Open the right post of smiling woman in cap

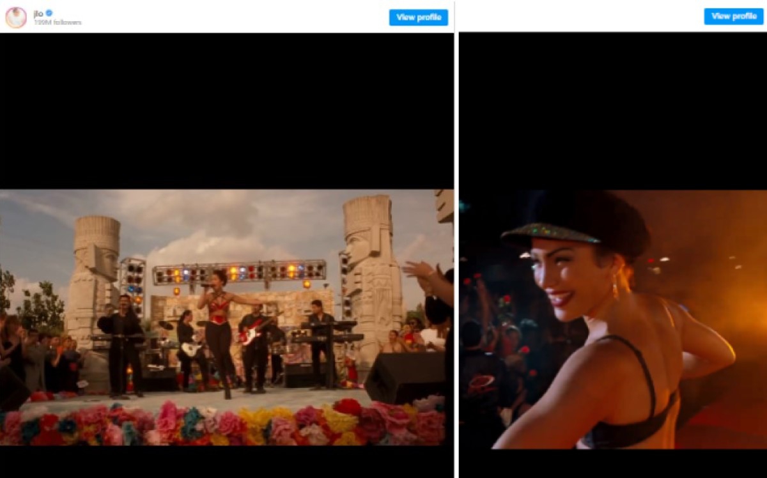pyautogui.click(x=613, y=320)
